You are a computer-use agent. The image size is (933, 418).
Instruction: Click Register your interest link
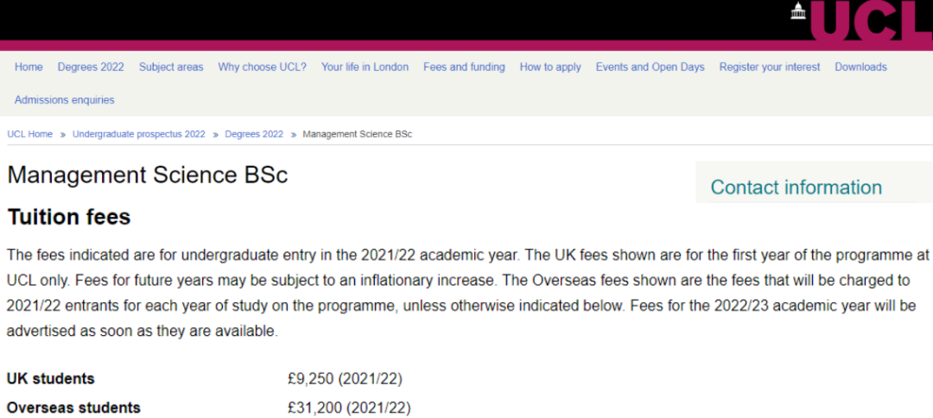click(x=770, y=67)
